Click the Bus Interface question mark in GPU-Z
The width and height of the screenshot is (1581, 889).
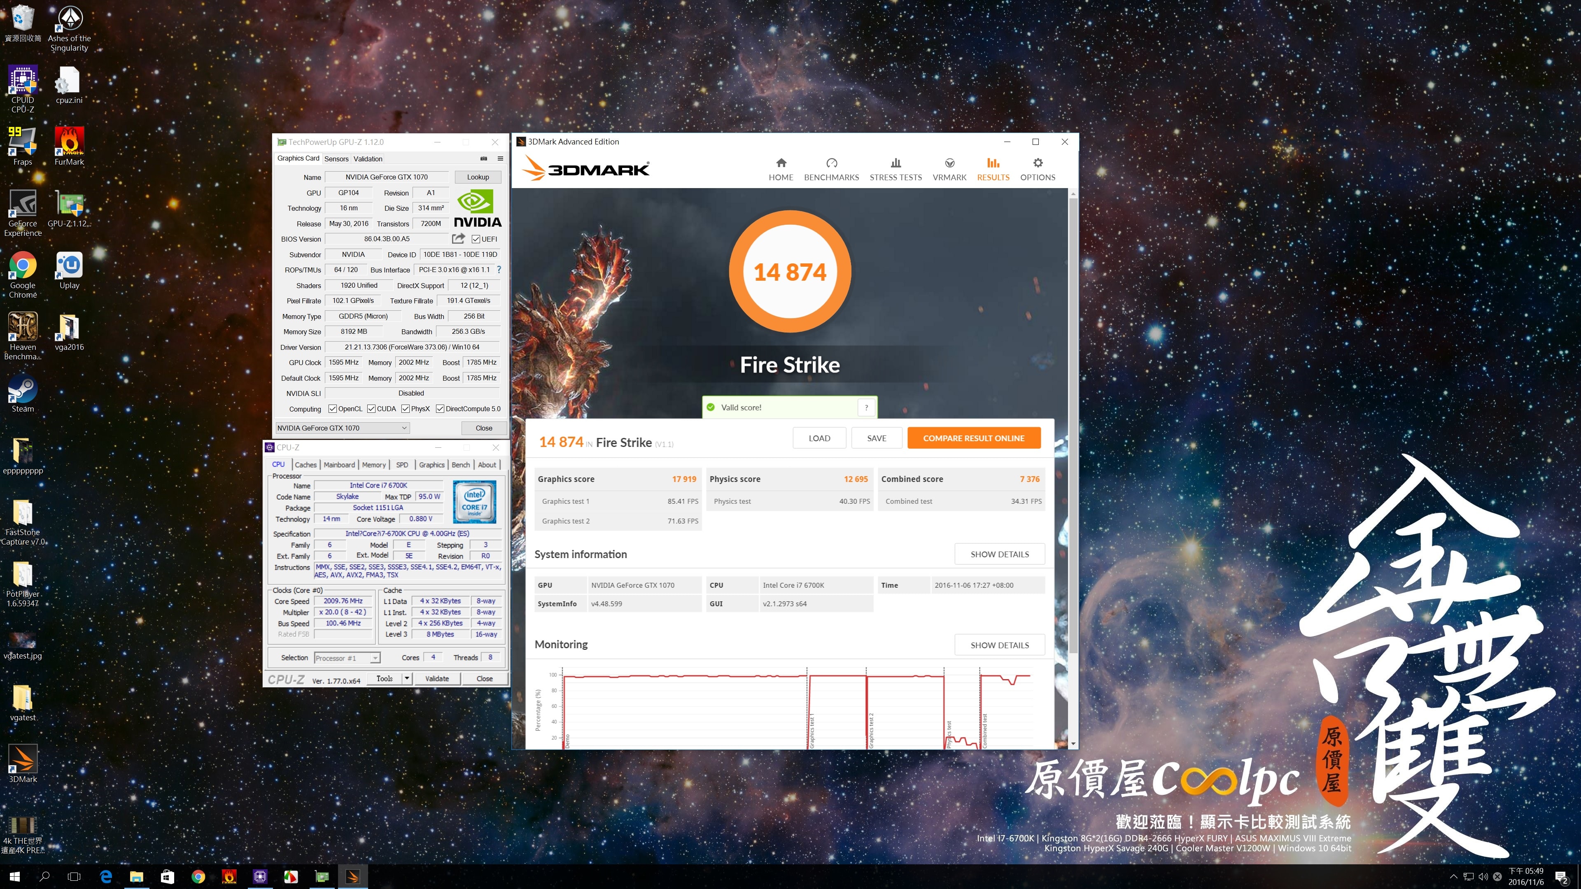(499, 269)
